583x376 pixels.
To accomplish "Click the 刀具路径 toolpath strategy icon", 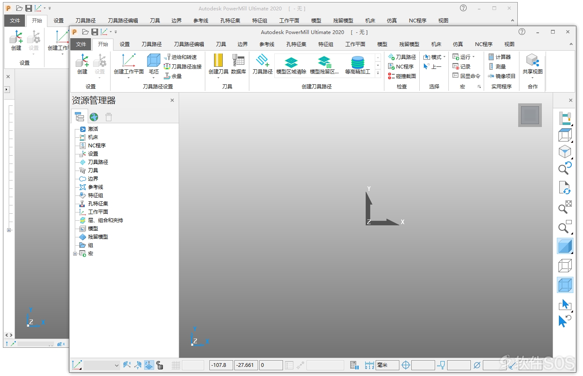I will point(262,64).
